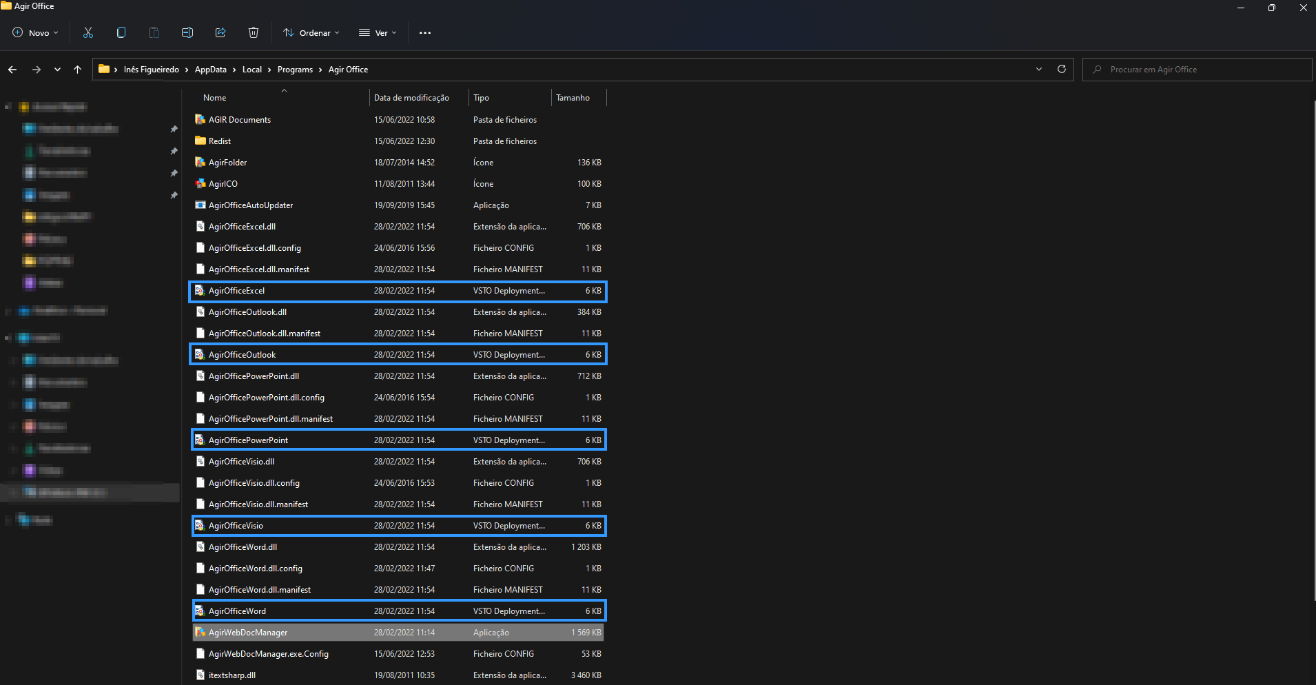Open the Novo dropdown menu

36,32
